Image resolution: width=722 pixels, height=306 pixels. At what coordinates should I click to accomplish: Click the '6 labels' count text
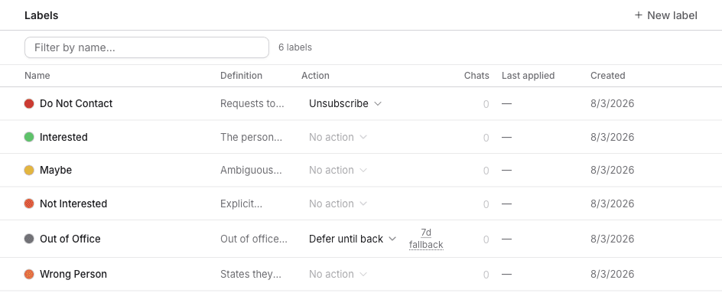pyautogui.click(x=295, y=47)
